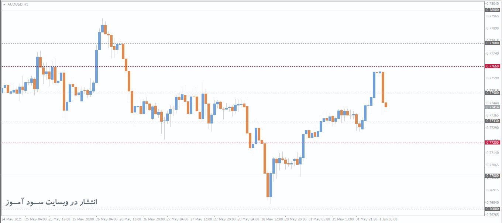Click the 25 May 20:00 time label
This screenshot has width=502, height=223.
83,219
